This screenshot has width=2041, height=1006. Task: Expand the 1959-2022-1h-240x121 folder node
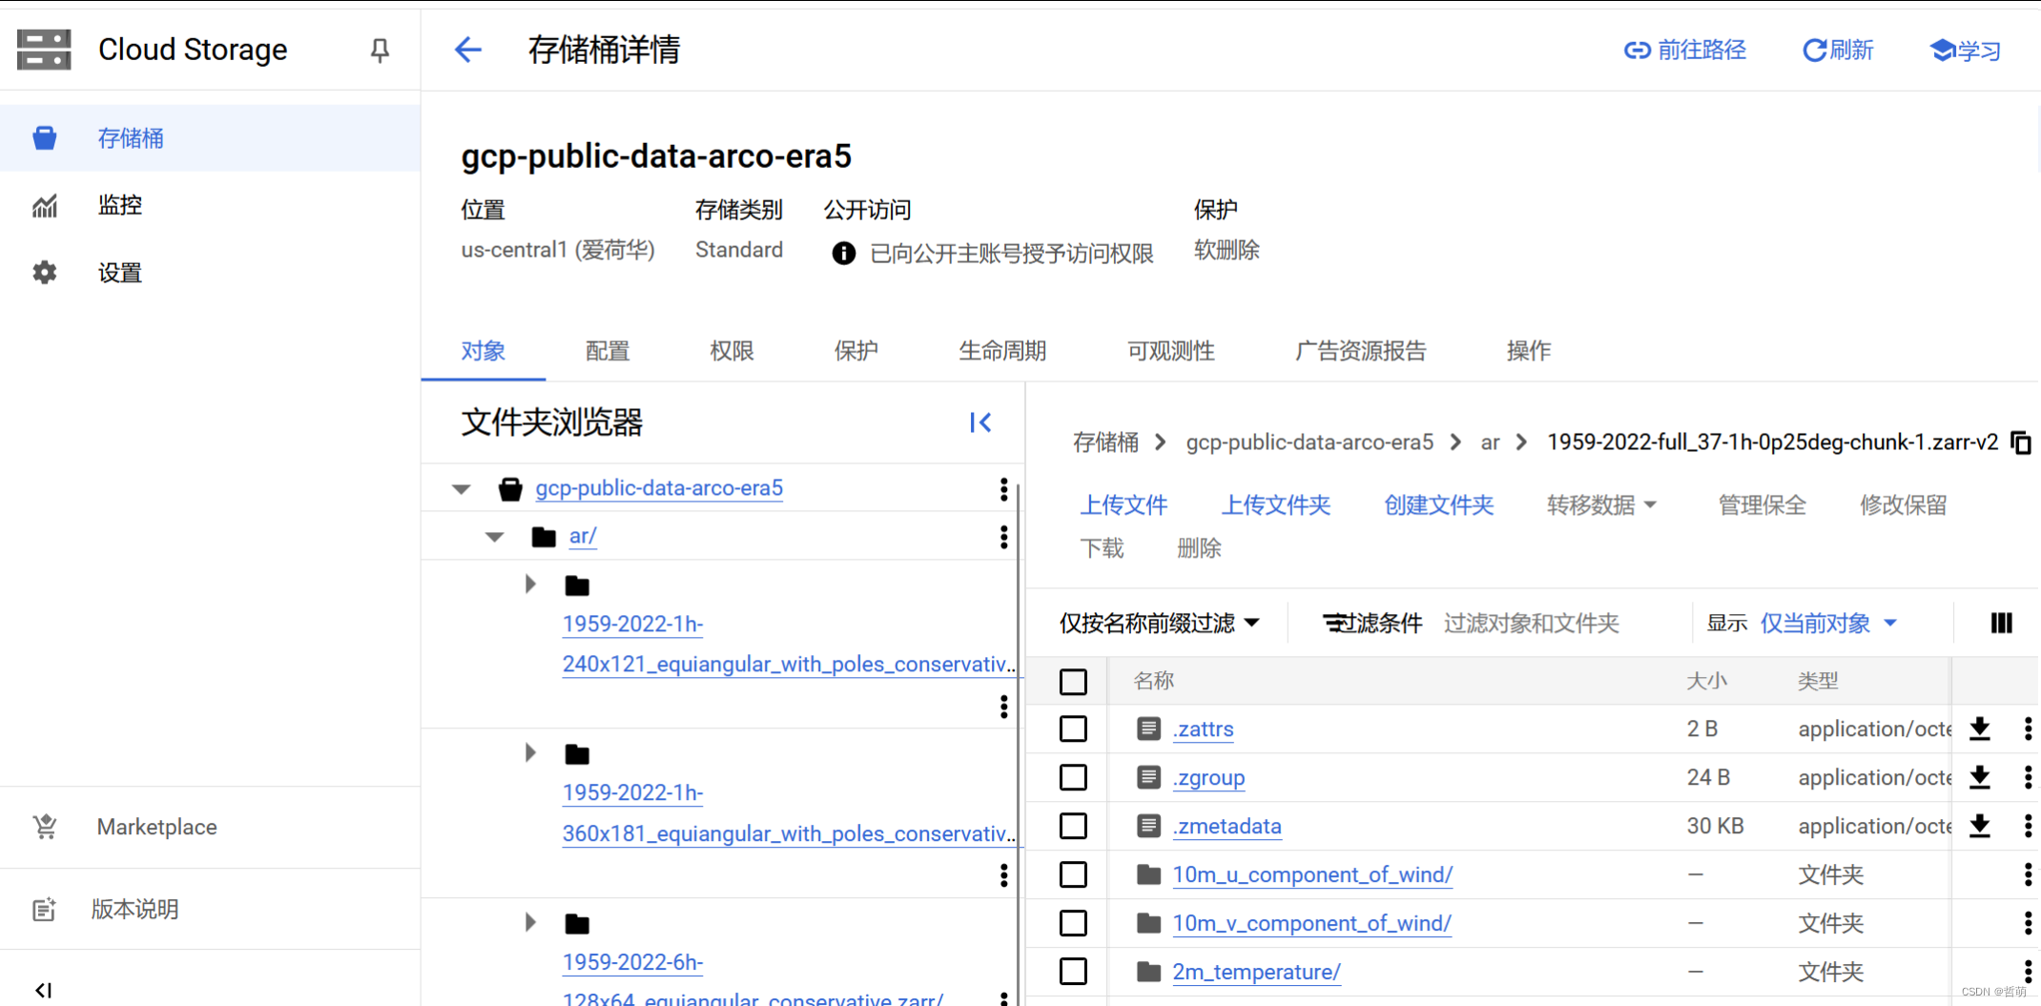click(x=530, y=584)
